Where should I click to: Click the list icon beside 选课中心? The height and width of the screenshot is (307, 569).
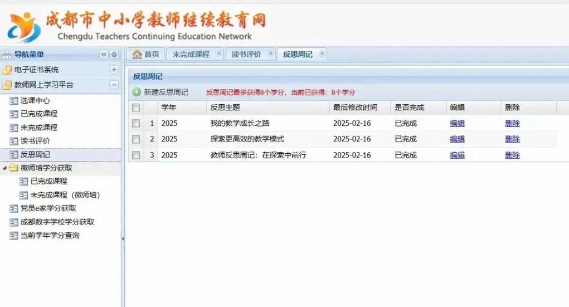click(13, 101)
